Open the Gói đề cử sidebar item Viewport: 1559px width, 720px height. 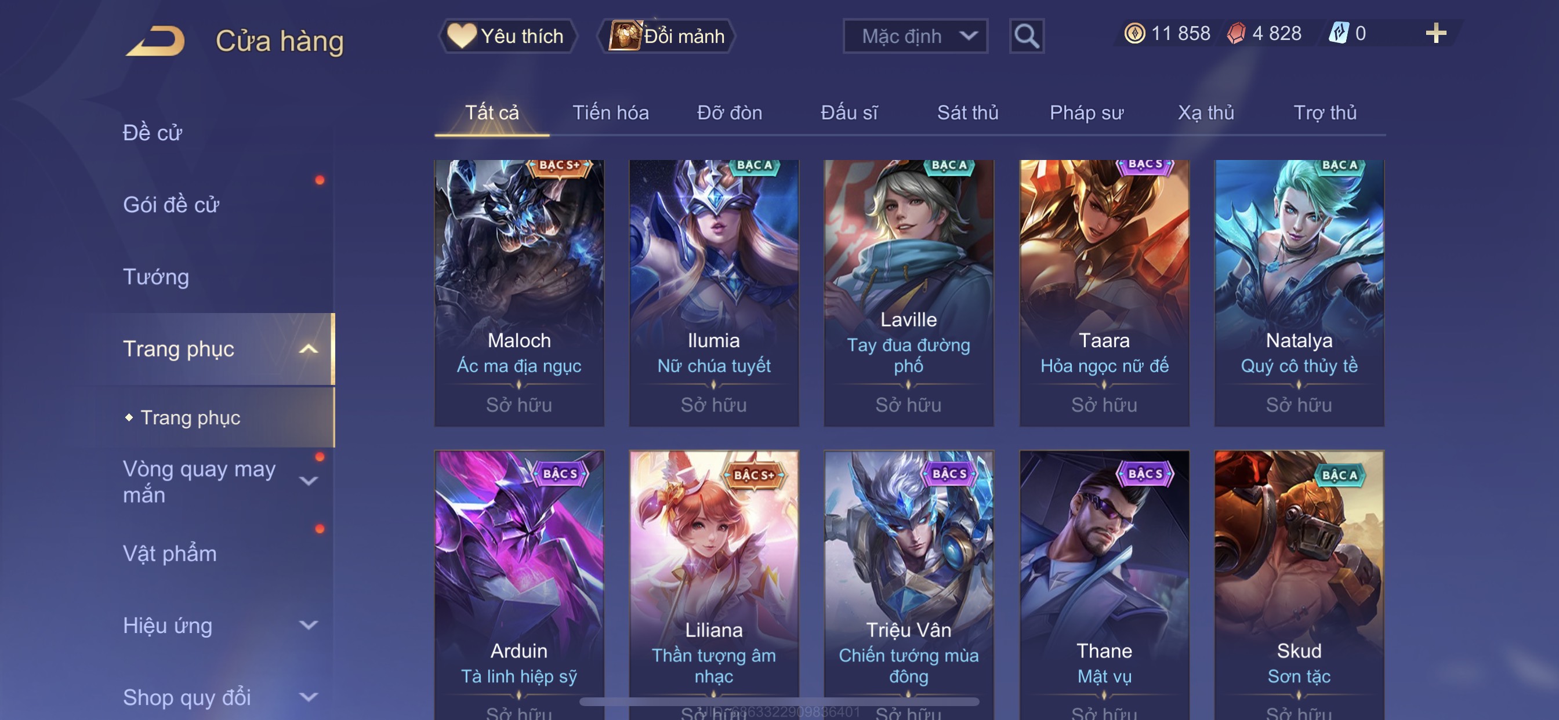(x=171, y=205)
